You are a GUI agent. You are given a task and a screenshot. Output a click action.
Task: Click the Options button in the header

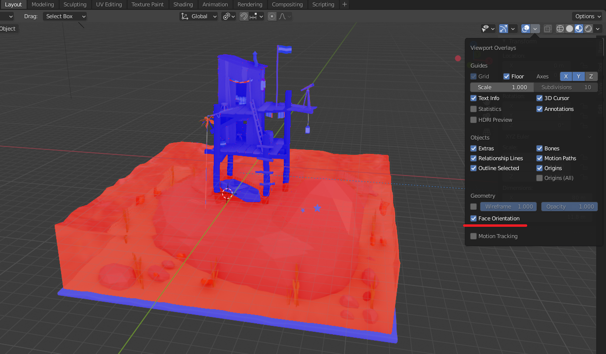coord(587,16)
